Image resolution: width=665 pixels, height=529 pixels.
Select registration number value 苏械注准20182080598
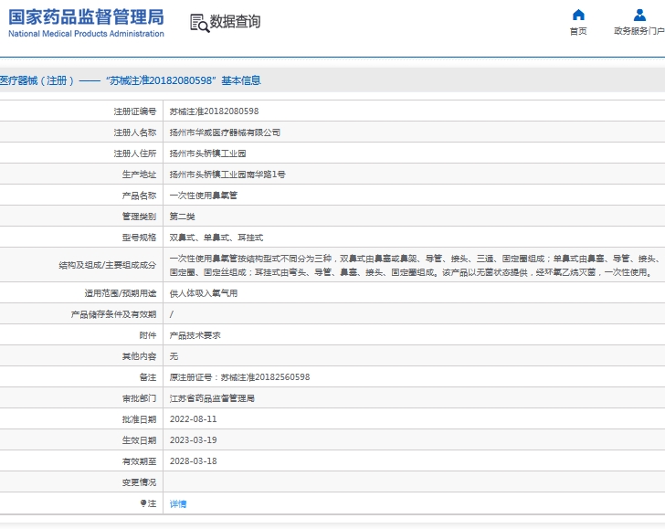pyautogui.click(x=214, y=111)
